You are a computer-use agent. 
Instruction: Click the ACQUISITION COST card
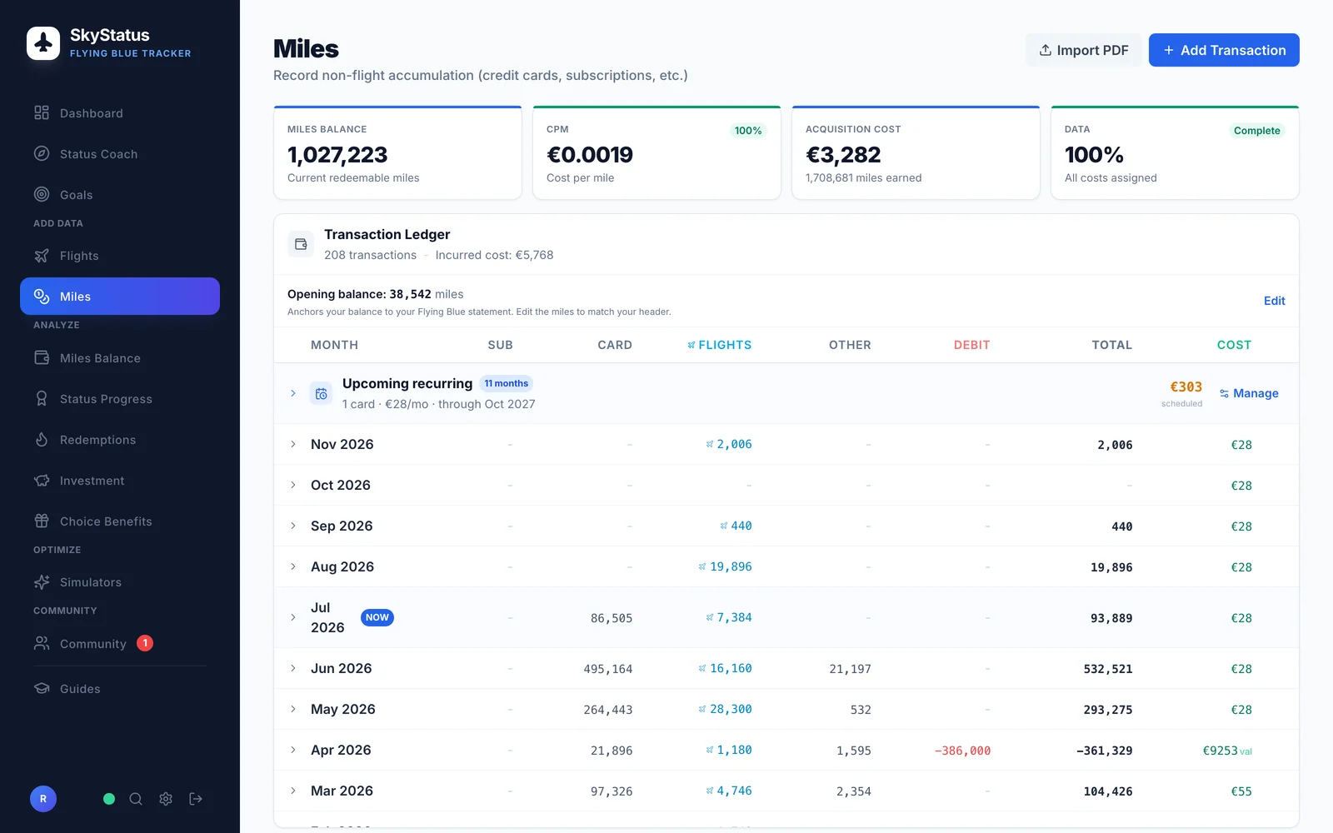[916, 152]
